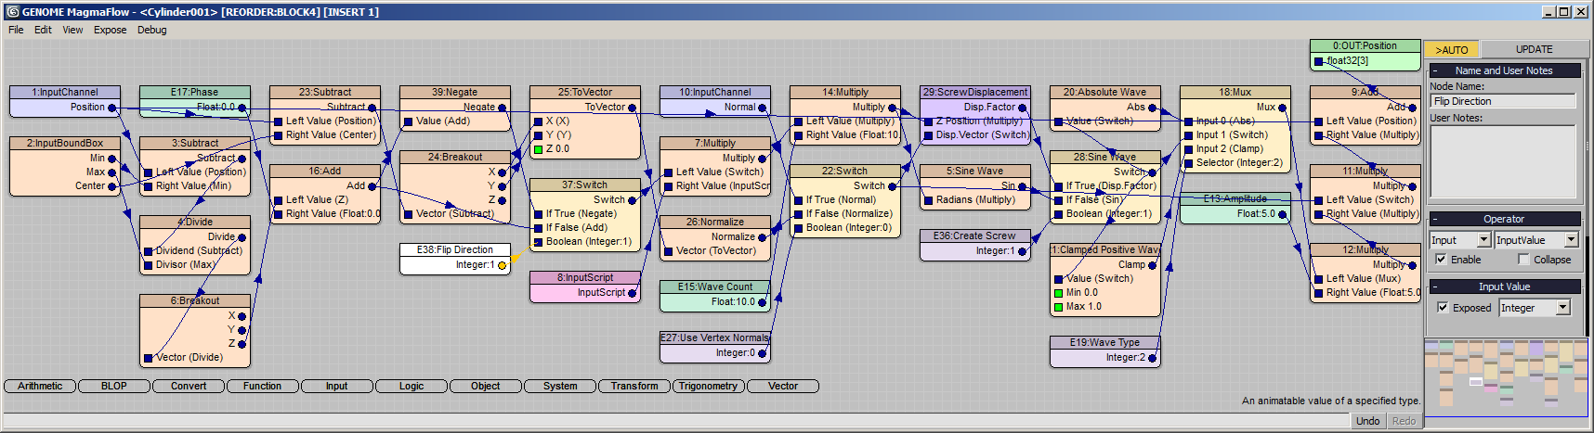Screen dimensions: 1594x433
Task: Click the >AUTO update button
Action: pyautogui.click(x=1452, y=49)
